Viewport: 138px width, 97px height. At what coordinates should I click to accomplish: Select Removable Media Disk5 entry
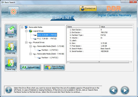coord(51,46)
